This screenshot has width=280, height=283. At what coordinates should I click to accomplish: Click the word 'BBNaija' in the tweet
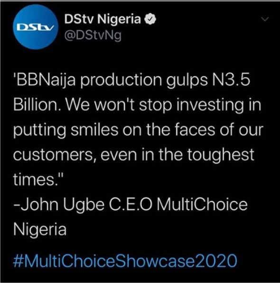point(44,81)
